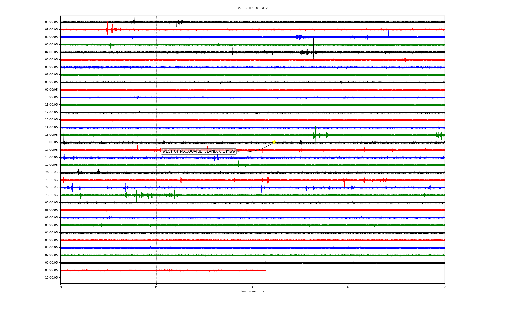
Task: Click the plot title US.EDHPI.00.BHZ
Action: pyautogui.click(x=252, y=8)
